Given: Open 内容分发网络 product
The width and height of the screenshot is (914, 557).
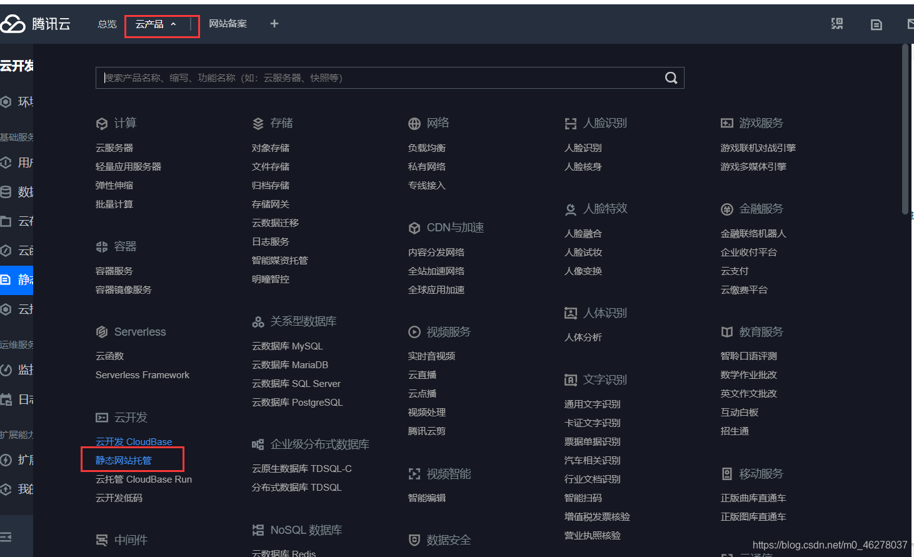Looking at the screenshot, I should (436, 253).
